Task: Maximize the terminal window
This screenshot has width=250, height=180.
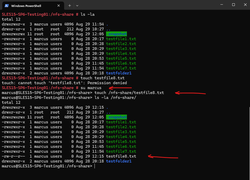Action: 234,5
